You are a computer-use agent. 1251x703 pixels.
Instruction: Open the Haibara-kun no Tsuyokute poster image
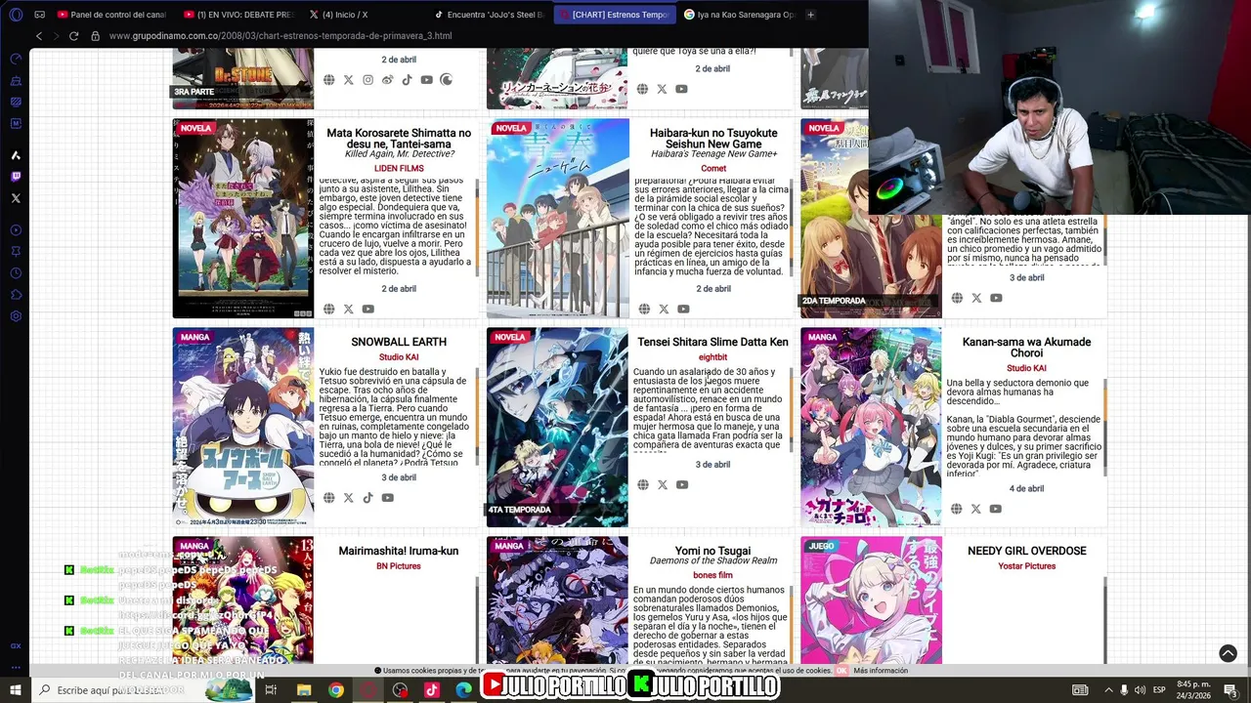tap(557, 219)
